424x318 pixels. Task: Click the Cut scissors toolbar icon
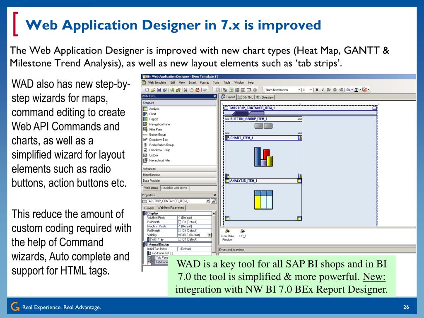tap(185, 90)
